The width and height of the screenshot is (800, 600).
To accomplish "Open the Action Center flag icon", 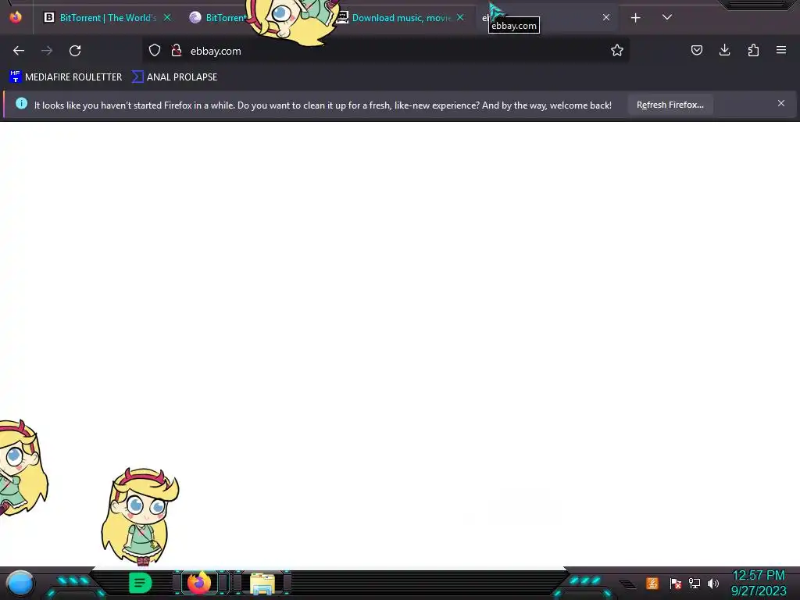I will [676, 583].
